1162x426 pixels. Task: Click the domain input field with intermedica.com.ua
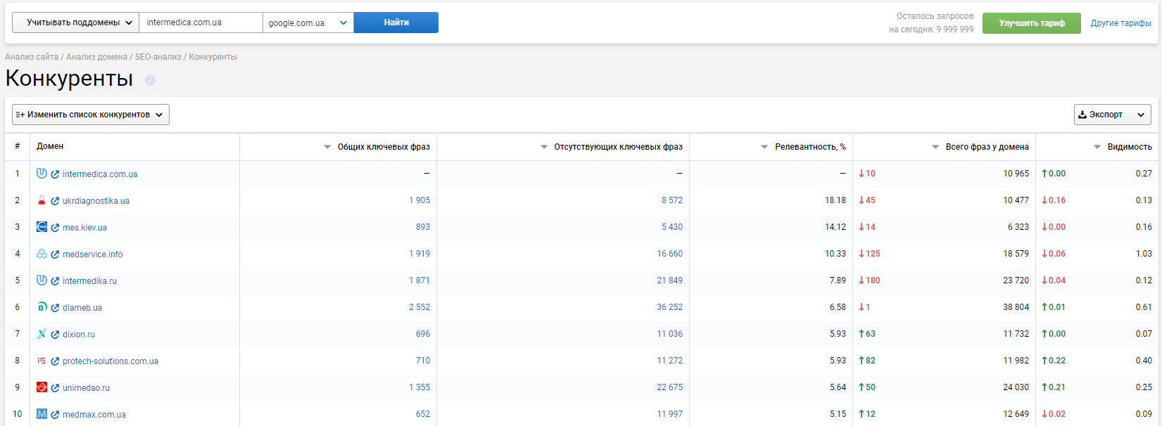[x=201, y=22]
